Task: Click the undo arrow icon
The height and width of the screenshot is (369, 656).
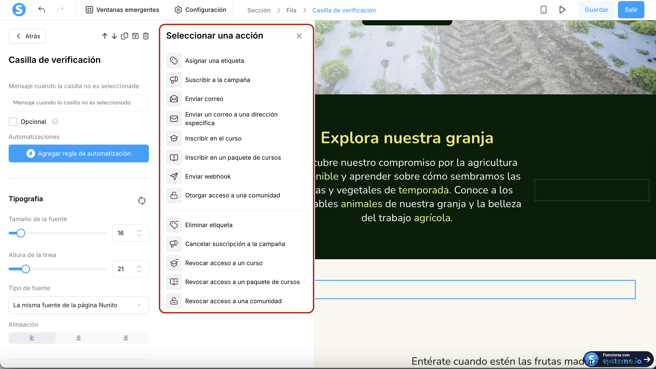Action: pyautogui.click(x=42, y=10)
